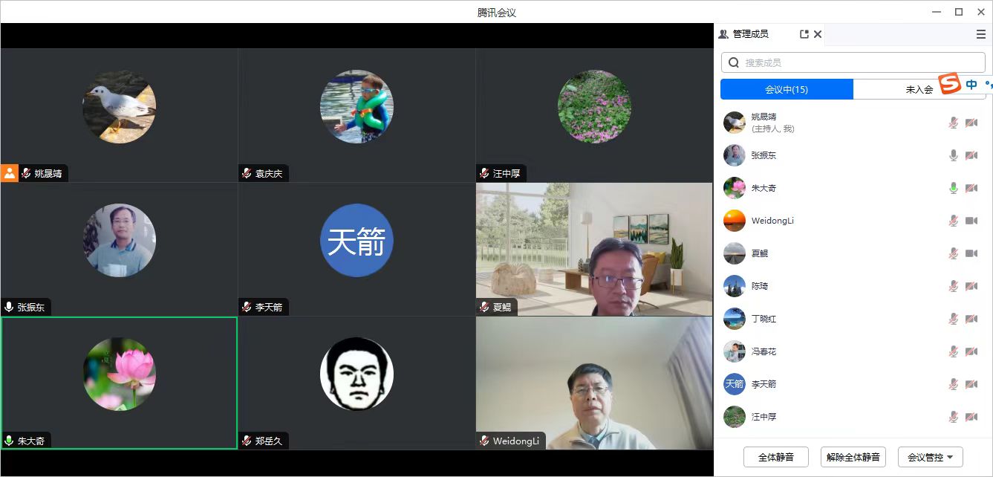Open the hamburger menu in member panel
The height and width of the screenshot is (477, 993).
(981, 34)
